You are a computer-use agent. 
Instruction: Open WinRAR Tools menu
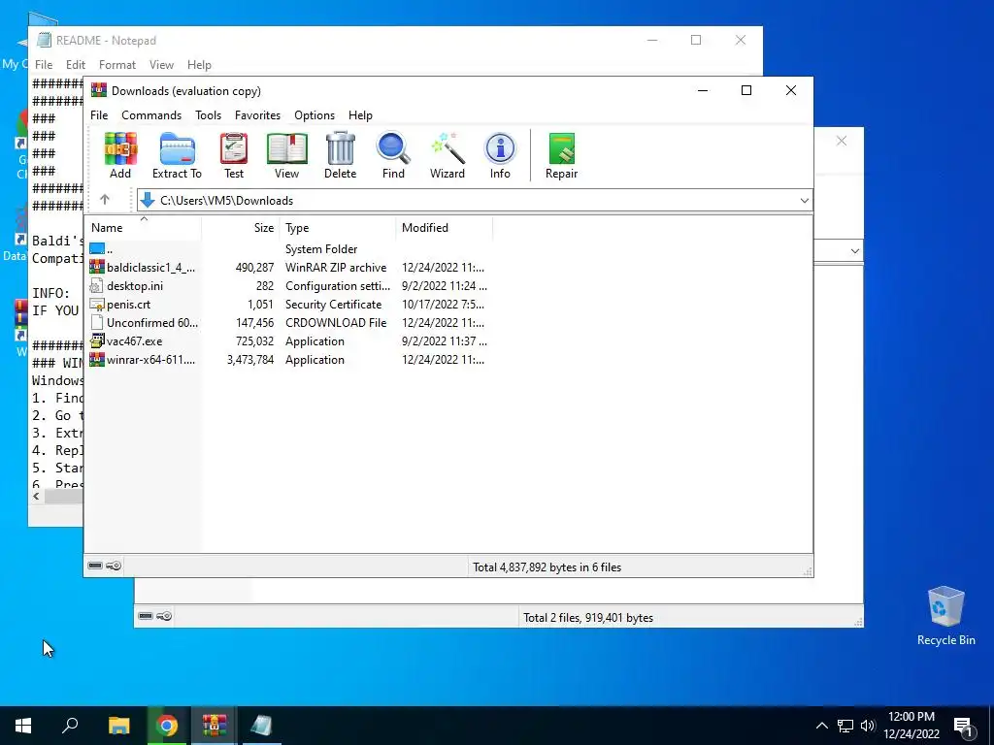pos(208,115)
